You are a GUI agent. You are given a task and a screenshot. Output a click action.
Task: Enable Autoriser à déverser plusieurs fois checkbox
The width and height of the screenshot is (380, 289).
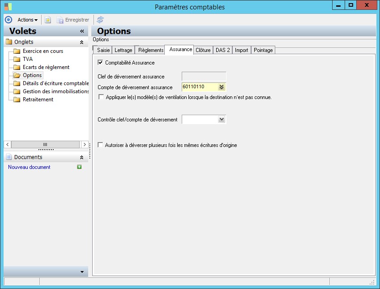point(100,145)
